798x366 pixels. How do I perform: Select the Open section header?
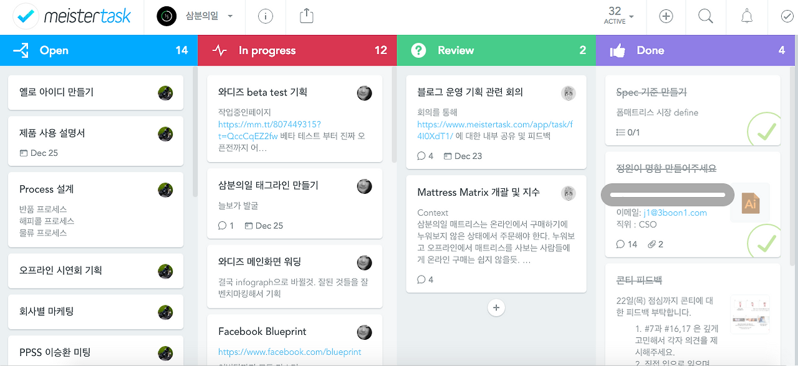(99, 51)
